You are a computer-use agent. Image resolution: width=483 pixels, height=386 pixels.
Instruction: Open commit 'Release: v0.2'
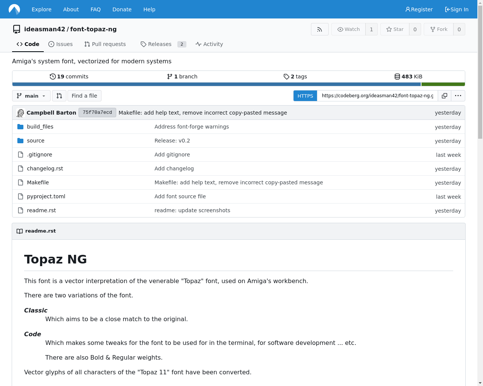(172, 141)
